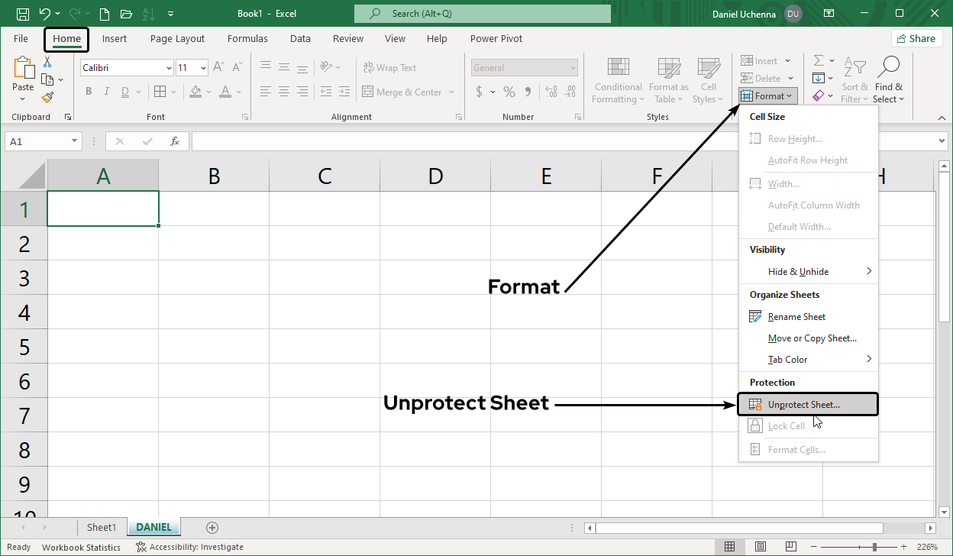The width and height of the screenshot is (953, 556).
Task: Open Sort & Filter options
Action: point(854,79)
